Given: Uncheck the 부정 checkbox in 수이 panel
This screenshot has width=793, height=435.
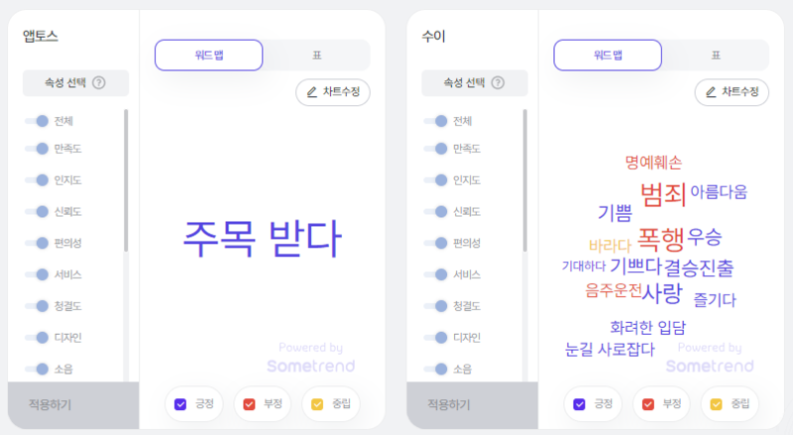Looking at the screenshot, I should [x=648, y=404].
